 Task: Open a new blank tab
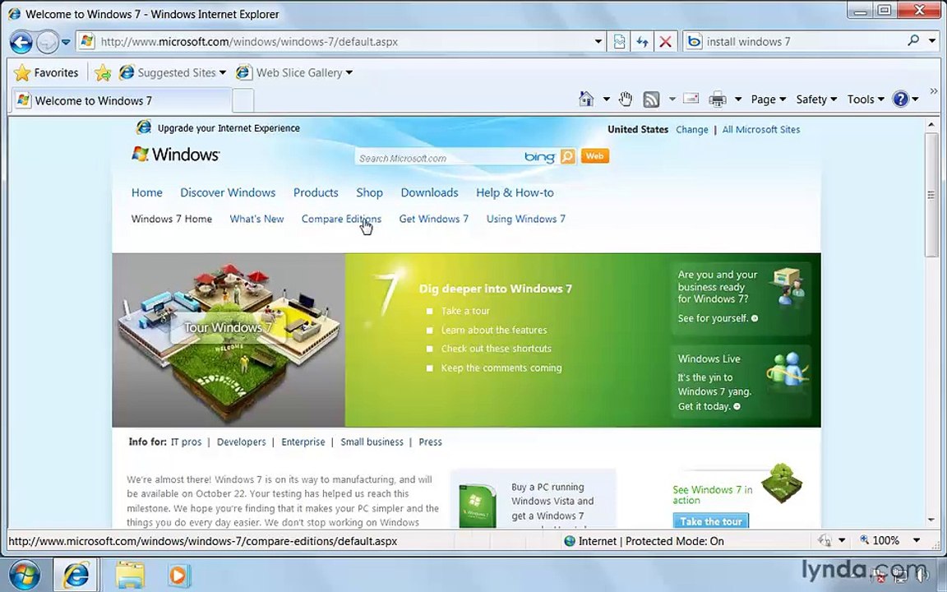coord(243,100)
